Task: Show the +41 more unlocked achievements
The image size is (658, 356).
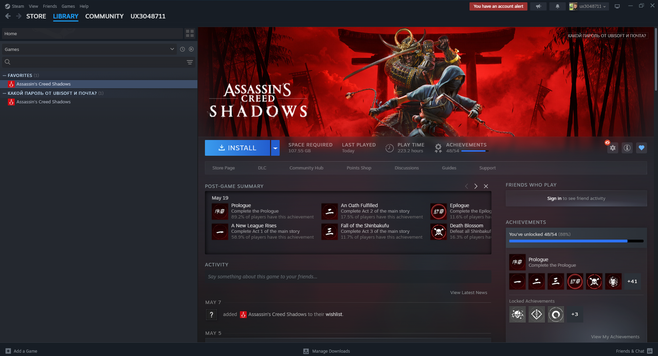Action: tap(632, 281)
